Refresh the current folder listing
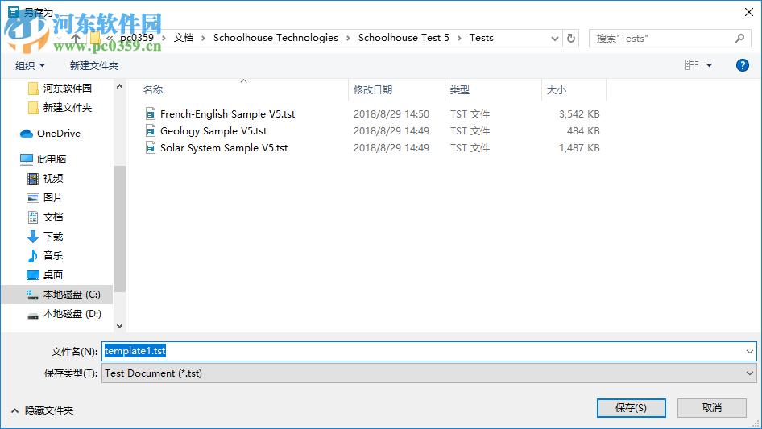The height and width of the screenshot is (429, 762). click(x=571, y=38)
